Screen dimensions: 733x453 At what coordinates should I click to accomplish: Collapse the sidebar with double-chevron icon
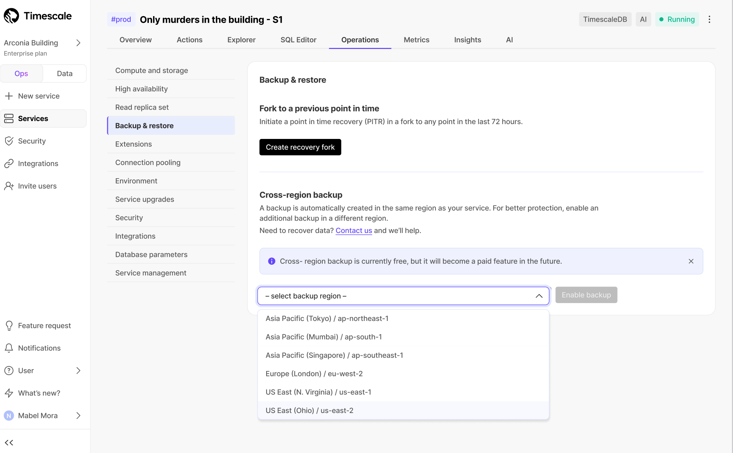pyautogui.click(x=9, y=442)
